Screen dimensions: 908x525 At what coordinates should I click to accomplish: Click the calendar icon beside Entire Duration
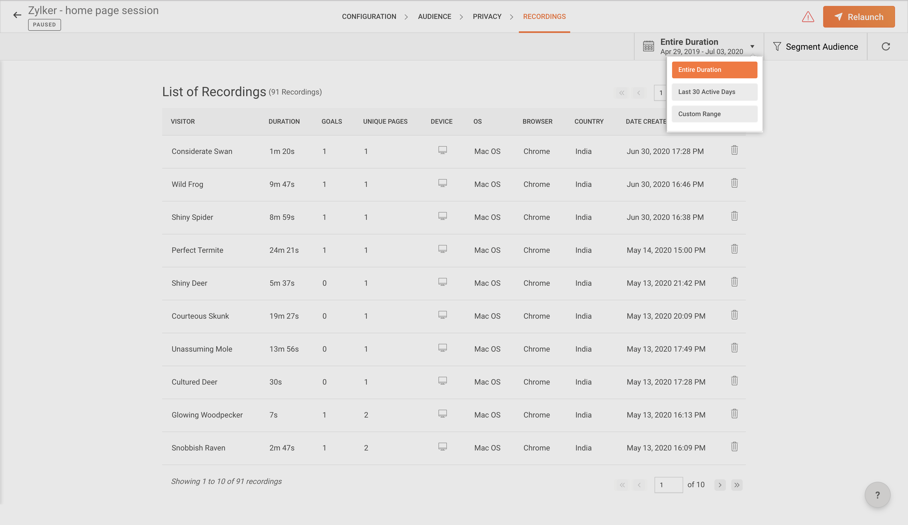(x=648, y=46)
